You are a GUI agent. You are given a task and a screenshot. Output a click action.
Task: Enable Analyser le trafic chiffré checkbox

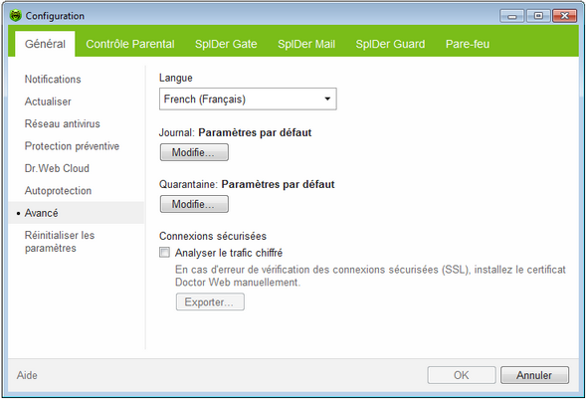coord(164,253)
